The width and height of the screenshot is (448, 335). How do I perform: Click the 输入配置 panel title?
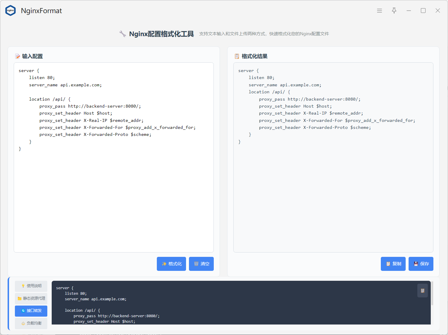(32, 56)
